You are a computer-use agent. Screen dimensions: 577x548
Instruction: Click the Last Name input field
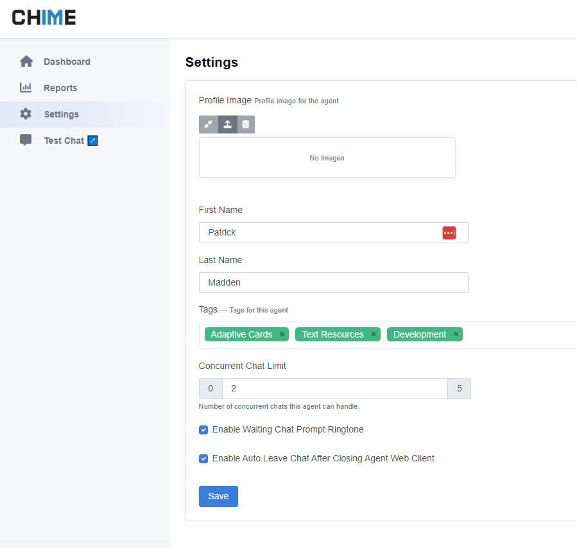(334, 282)
